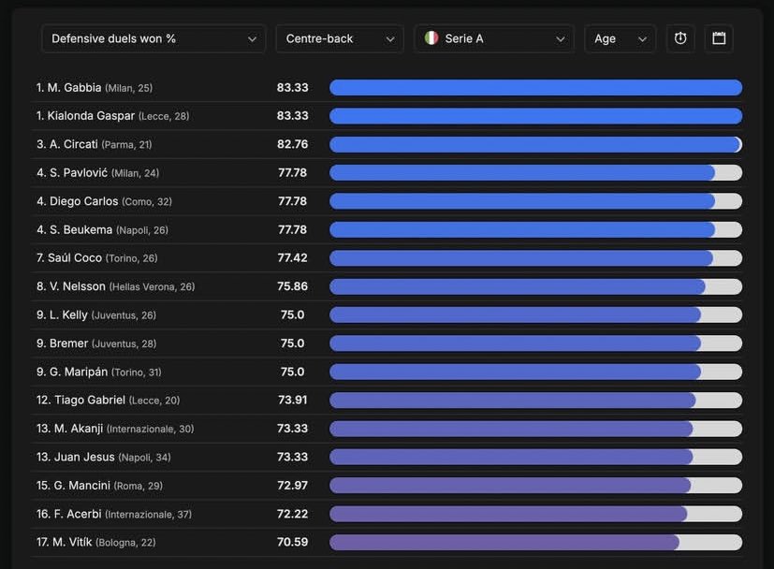Click the timer/minutes filter icon
The height and width of the screenshot is (569, 774).
[680, 38]
